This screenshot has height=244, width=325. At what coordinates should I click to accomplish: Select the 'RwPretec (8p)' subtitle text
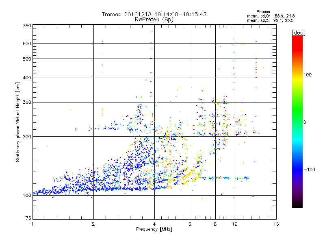click(x=154, y=20)
